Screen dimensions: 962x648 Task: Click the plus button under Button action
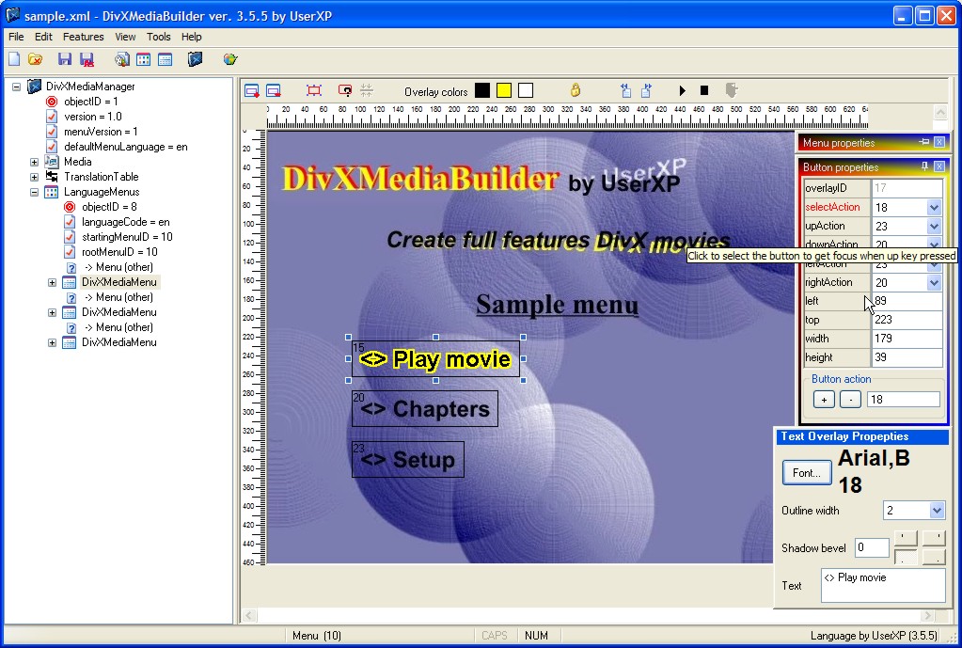pos(824,400)
